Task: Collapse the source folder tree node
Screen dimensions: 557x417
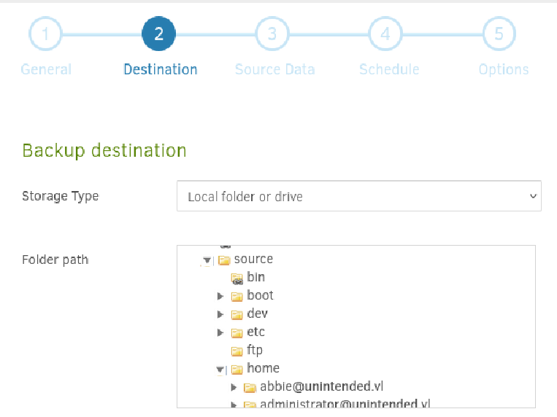Action: point(207,260)
